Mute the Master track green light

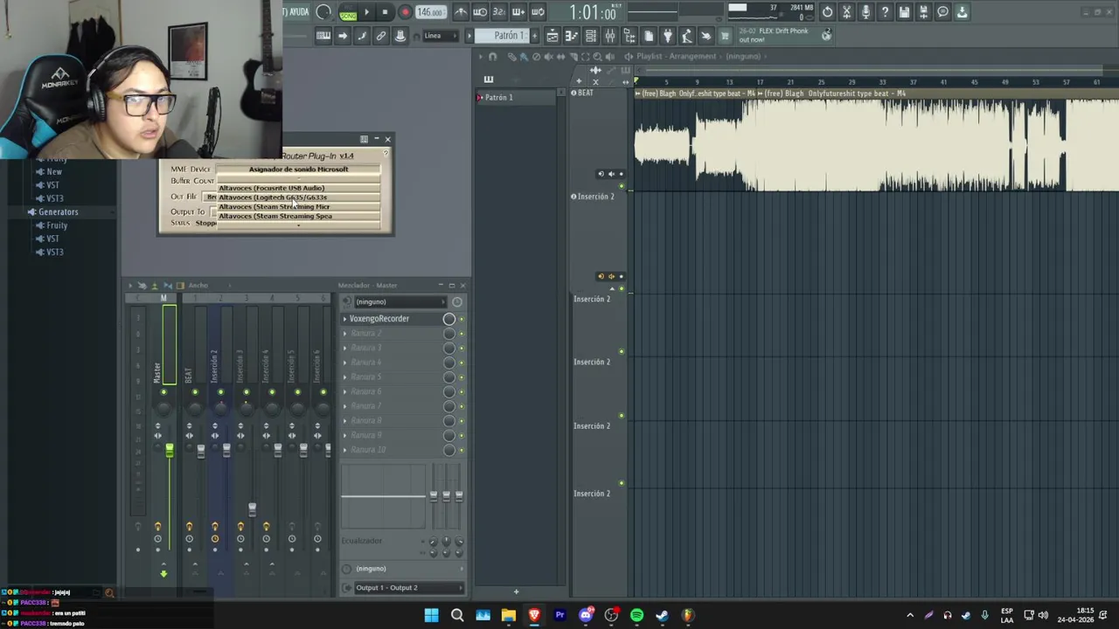pyautogui.click(x=163, y=392)
